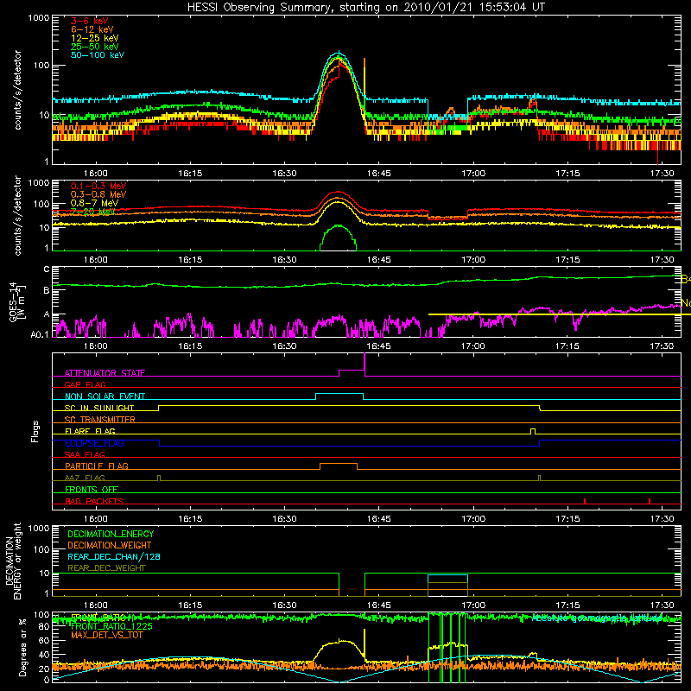Click the flare flag pulse near 17:10
691x691 pixels.
[533, 431]
